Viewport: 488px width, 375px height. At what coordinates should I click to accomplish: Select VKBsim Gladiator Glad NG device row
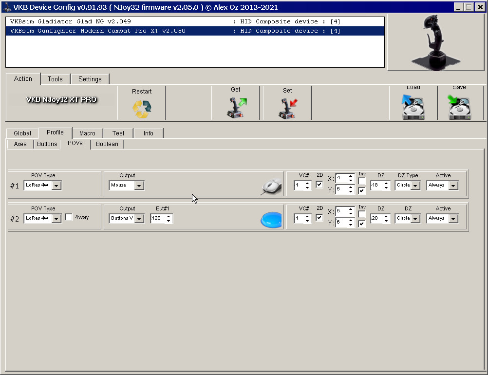point(195,21)
